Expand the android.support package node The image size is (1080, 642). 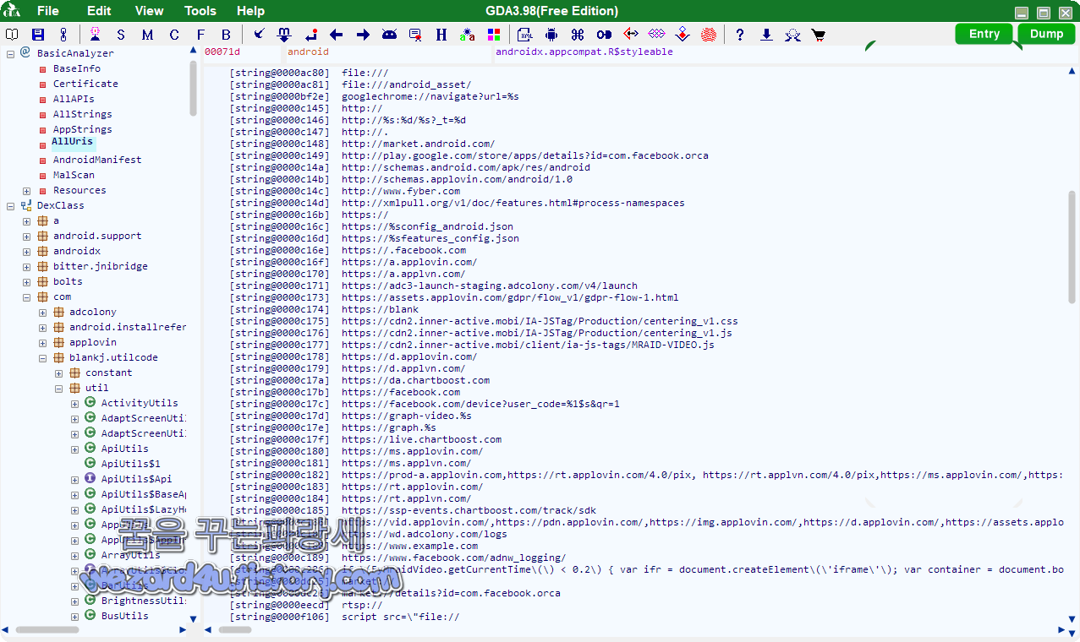[x=26, y=236]
